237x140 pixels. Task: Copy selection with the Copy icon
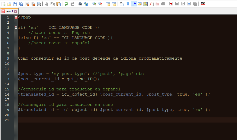pos(53,4)
